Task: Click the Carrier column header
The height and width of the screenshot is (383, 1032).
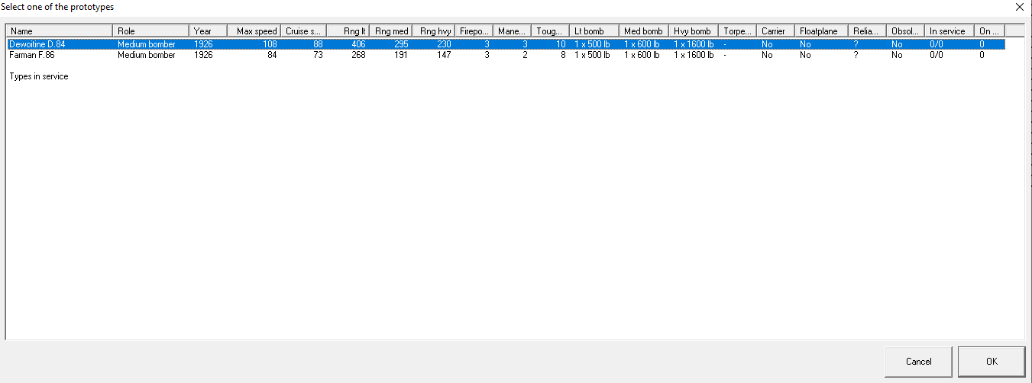Action: click(777, 31)
